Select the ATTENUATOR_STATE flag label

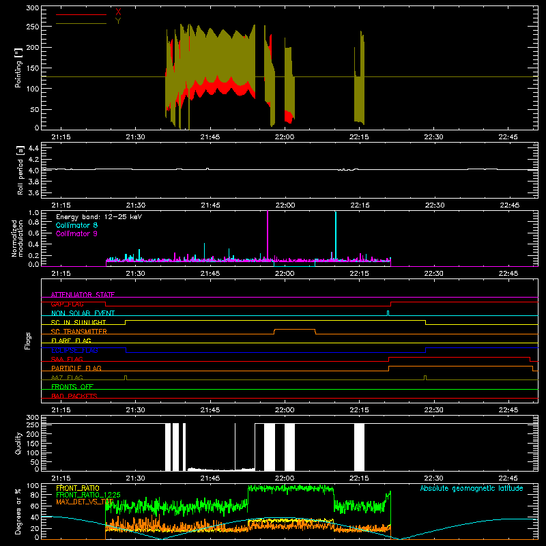click(83, 295)
